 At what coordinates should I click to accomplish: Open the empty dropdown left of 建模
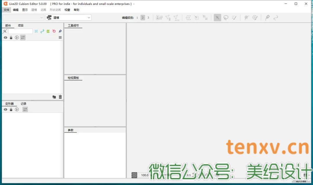pyautogui.click(x=23, y=18)
